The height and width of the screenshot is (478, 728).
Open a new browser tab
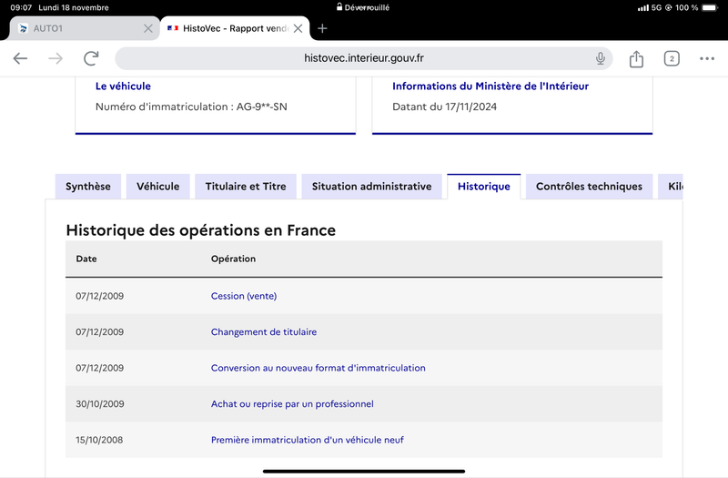click(x=322, y=28)
